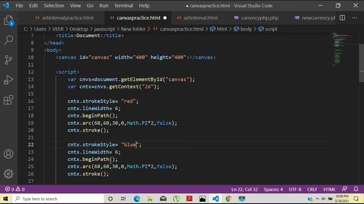Change language mode via HTML
The height and width of the screenshot is (204, 364).
tap(329, 189)
